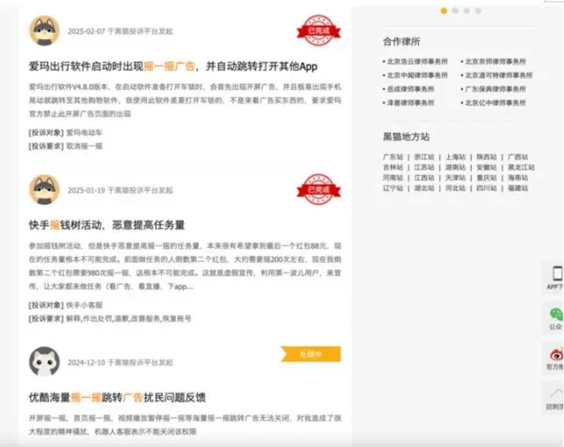This screenshot has width=564, height=447.
Task: Click the 黑猫地方站 section heading
Action: 406,137
